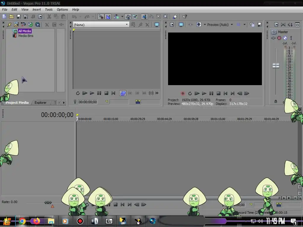This screenshot has height=227, width=303.
Task: Select the Selection Edit tool
Action: 159,17
